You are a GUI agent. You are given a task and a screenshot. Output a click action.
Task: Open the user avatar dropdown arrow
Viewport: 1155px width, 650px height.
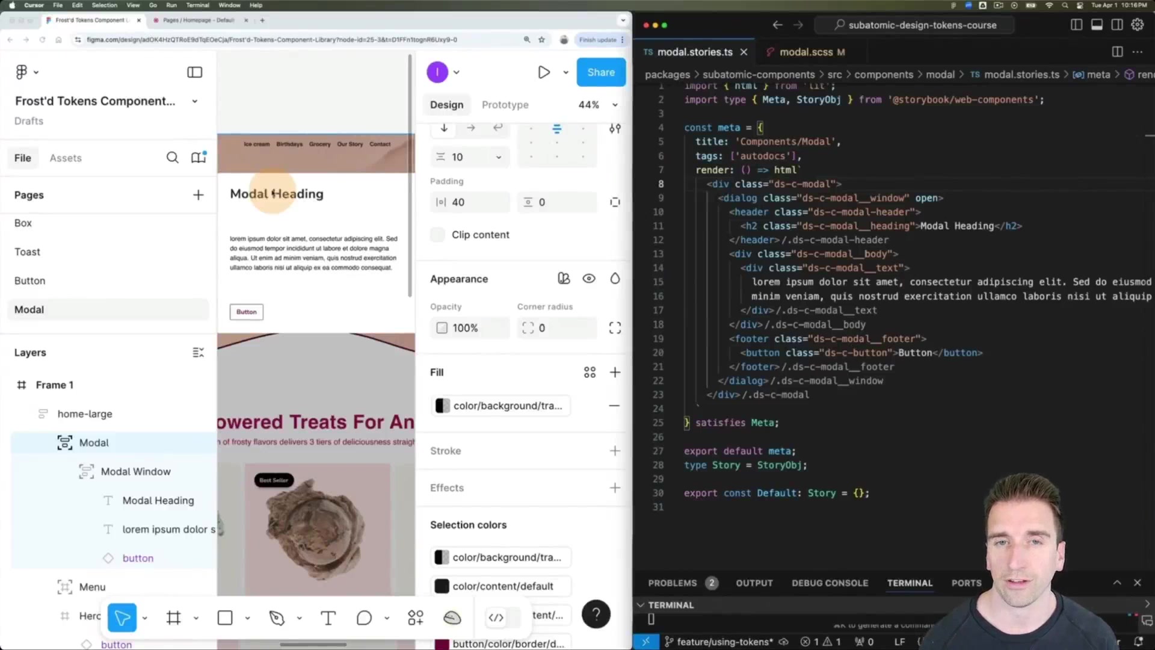click(x=457, y=72)
